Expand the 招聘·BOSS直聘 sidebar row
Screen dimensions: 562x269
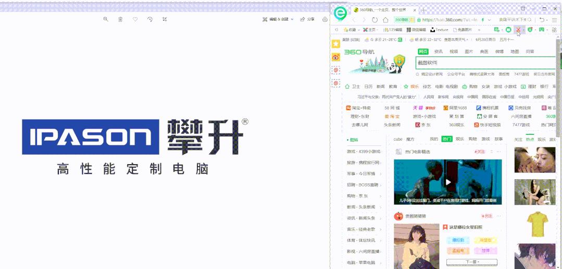pyautogui.click(x=365, y=185)
